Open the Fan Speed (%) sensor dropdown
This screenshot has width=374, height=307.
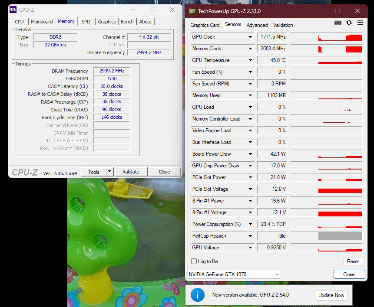coord(250,72)
